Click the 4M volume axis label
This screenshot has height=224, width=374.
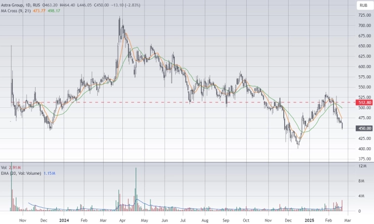(361, 196)
